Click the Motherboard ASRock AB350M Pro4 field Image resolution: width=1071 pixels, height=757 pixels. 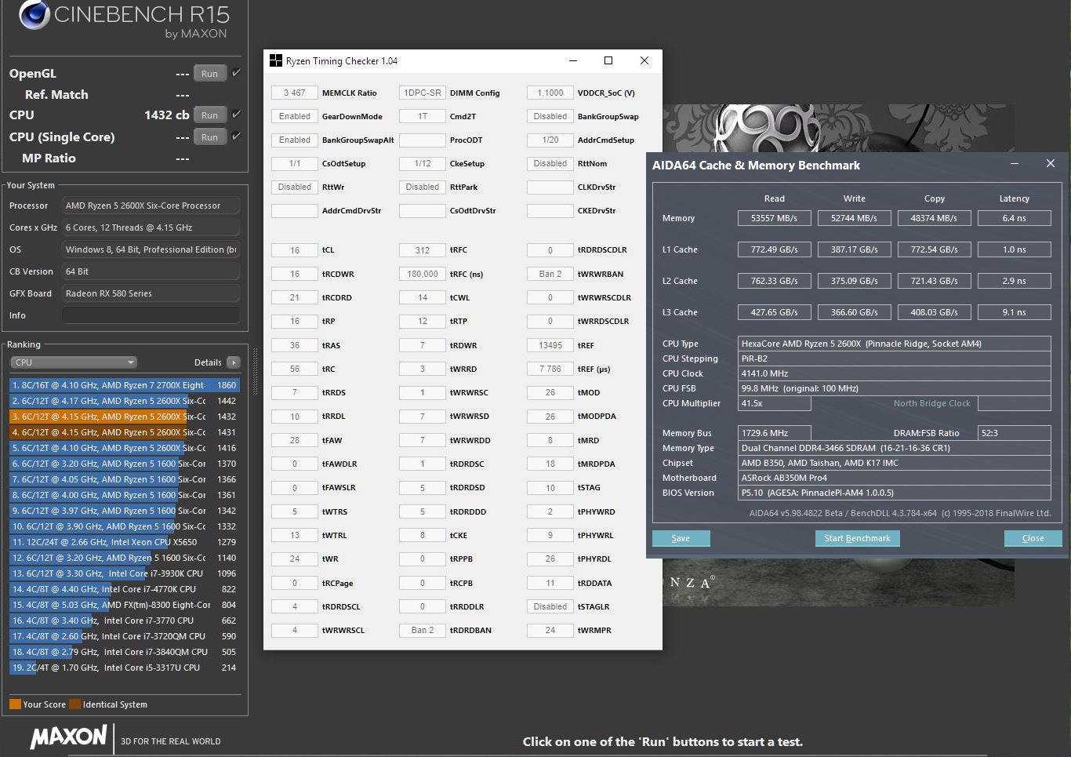pos(895,478)
